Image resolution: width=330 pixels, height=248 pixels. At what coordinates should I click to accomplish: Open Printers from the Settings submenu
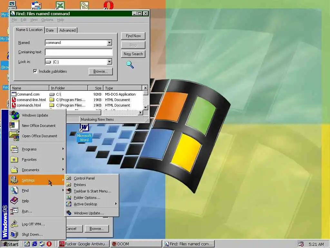pyautogui.click(x=92, y=185)
